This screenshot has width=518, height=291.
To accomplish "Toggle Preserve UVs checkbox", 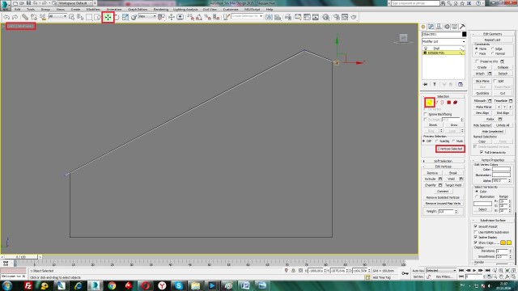I will point(477,61).
